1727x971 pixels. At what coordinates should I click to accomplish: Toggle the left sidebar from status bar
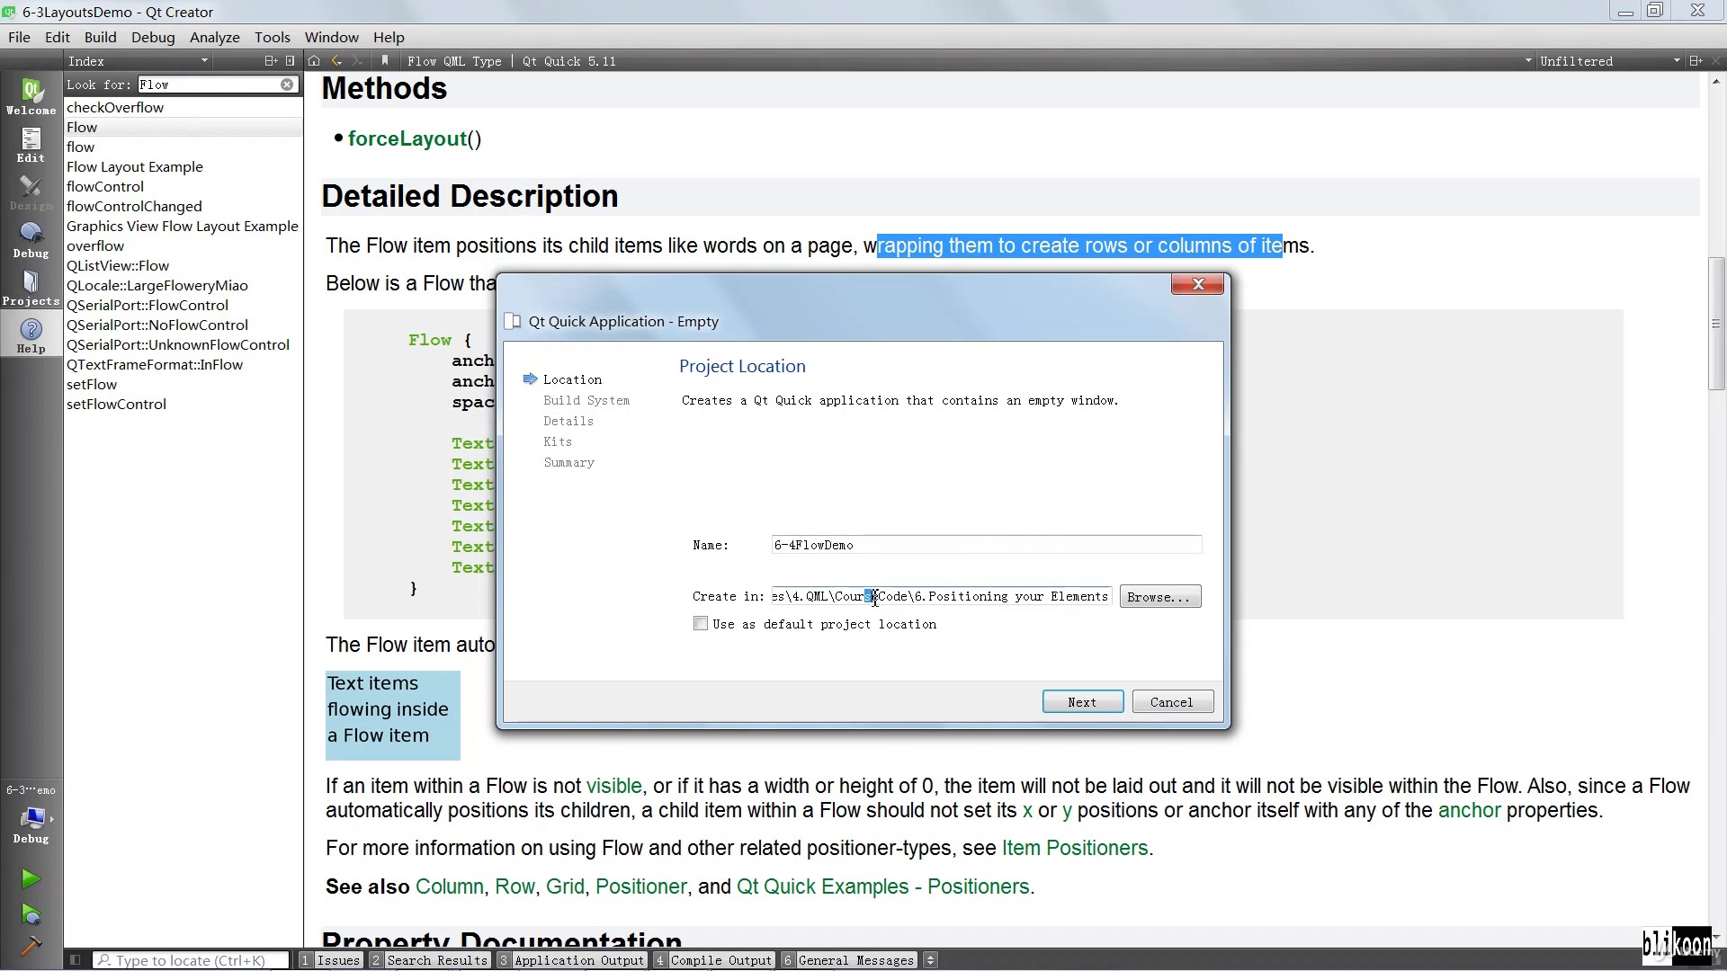click(x=76, y=960)
